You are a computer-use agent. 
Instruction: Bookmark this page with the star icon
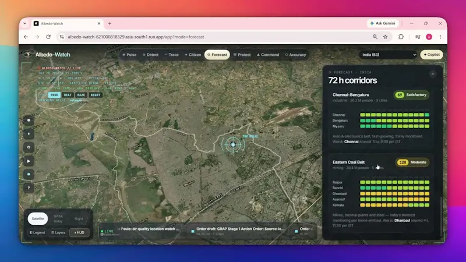click(386, 37)
